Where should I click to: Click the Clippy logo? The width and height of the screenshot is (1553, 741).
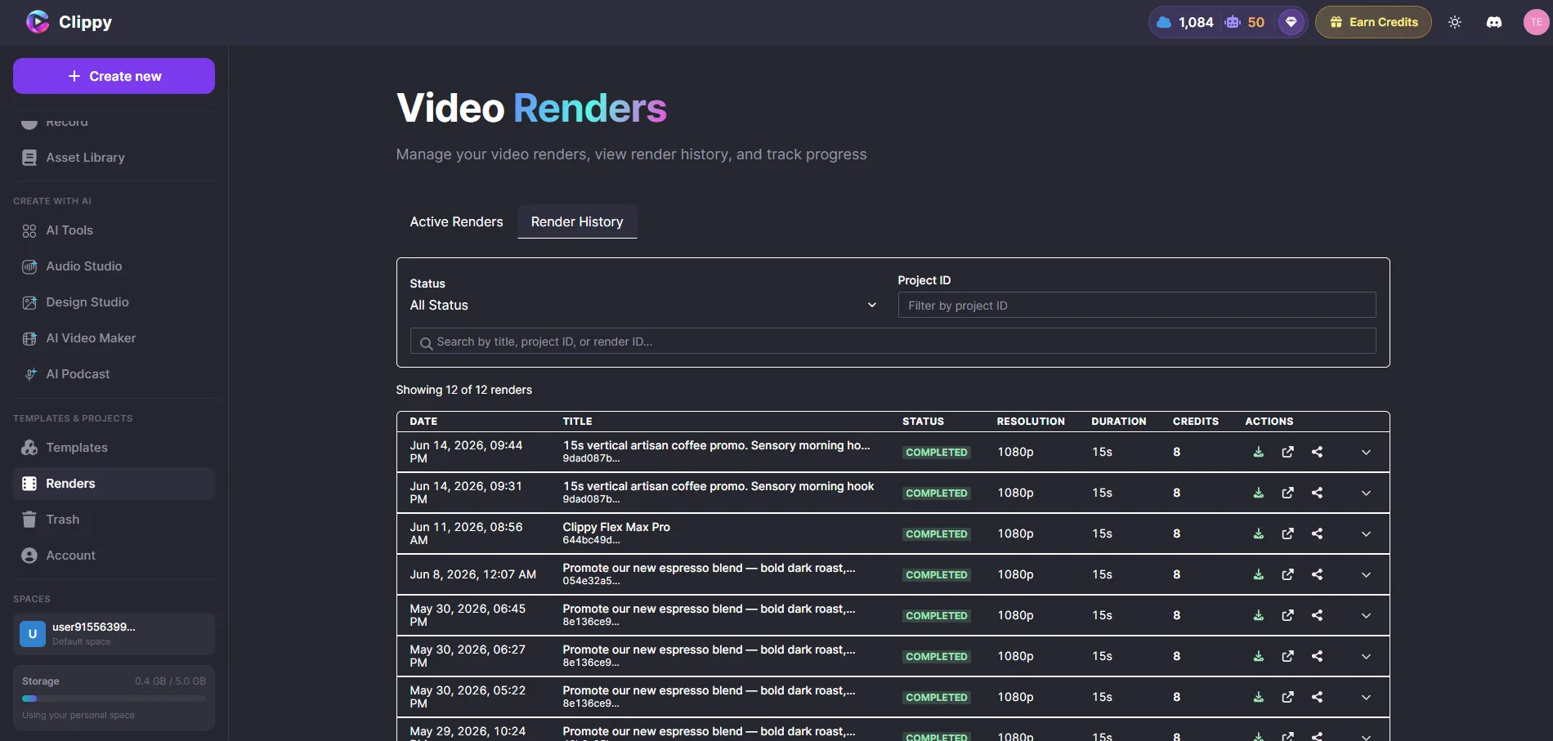pos(69,22)
